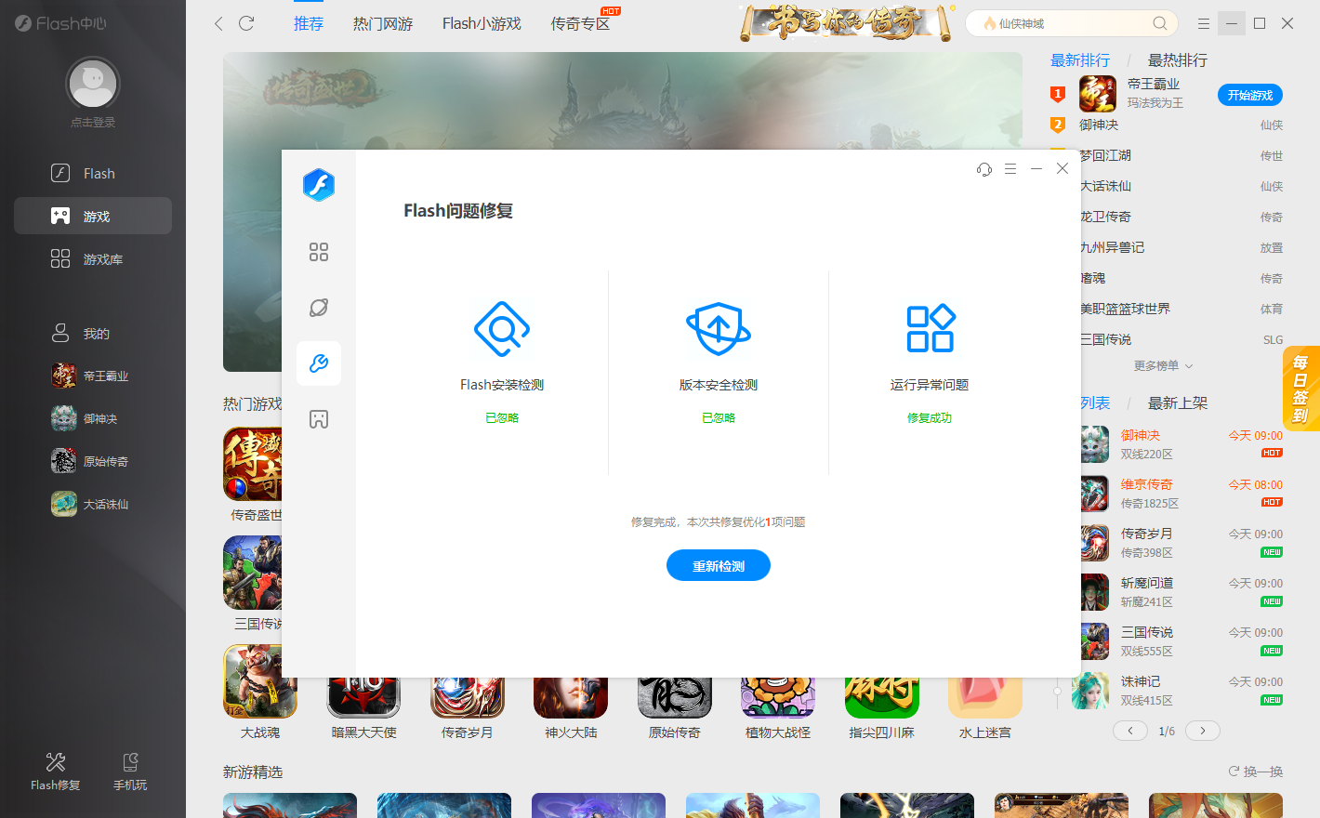The height and width of the screenshot is (818, 1320).
Task: Open 手机玩 in the bottom-left corner
Action: 130,772
